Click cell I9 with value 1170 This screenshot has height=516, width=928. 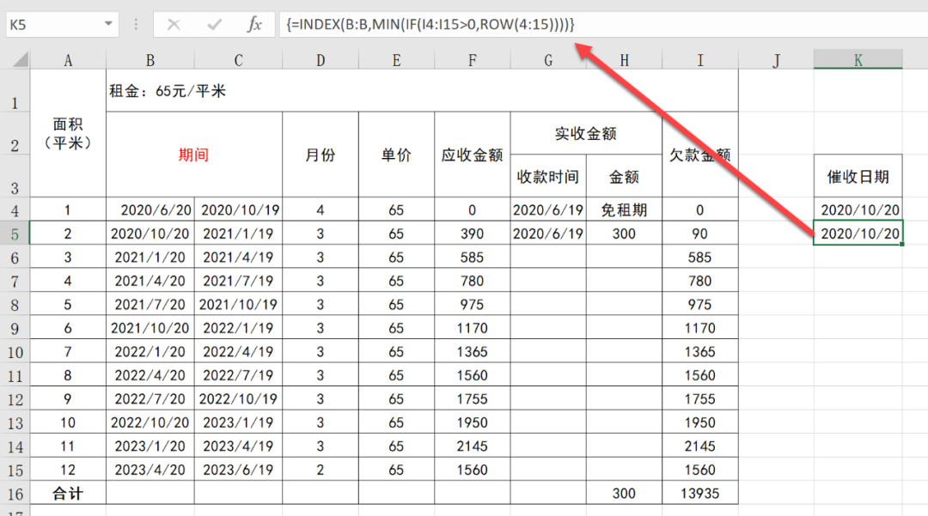700,328
